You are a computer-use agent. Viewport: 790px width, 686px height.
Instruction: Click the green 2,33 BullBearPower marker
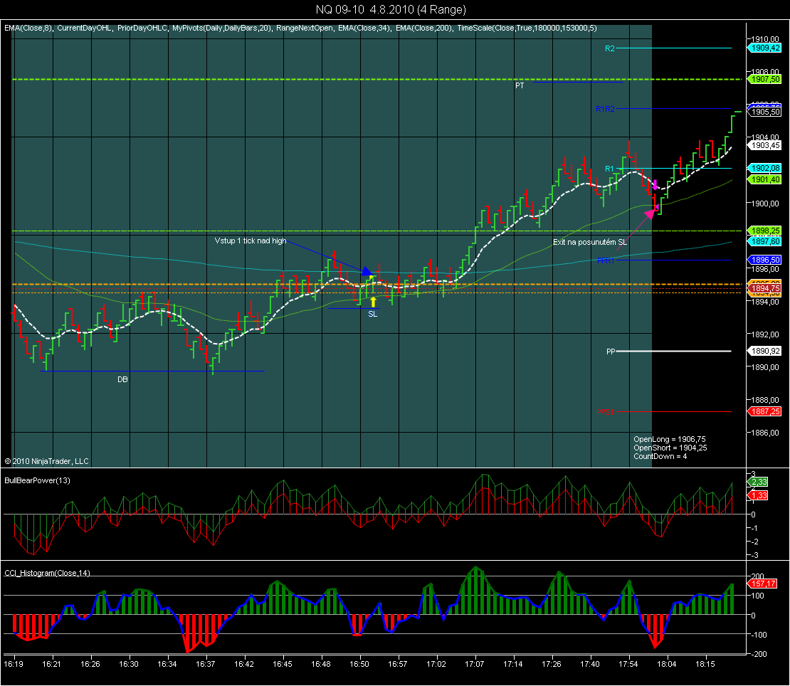pos(759,482)
